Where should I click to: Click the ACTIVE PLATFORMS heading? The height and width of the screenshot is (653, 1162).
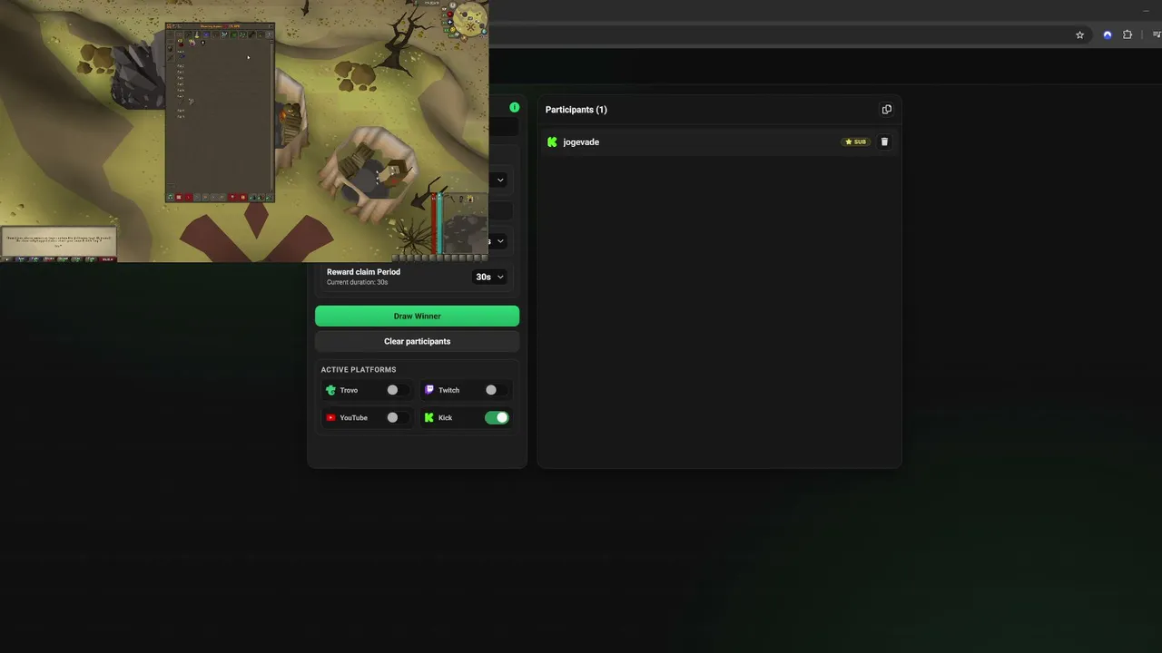click(359, 370)
